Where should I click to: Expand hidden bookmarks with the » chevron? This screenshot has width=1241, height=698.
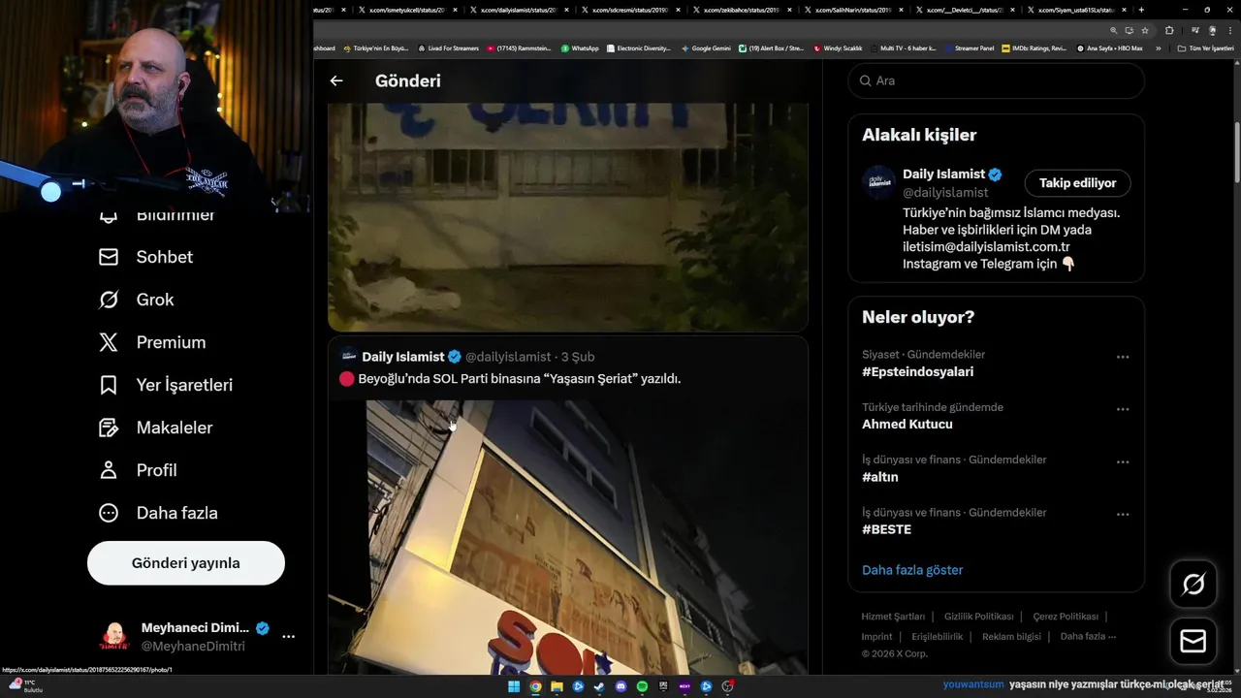pos(1158,48)
